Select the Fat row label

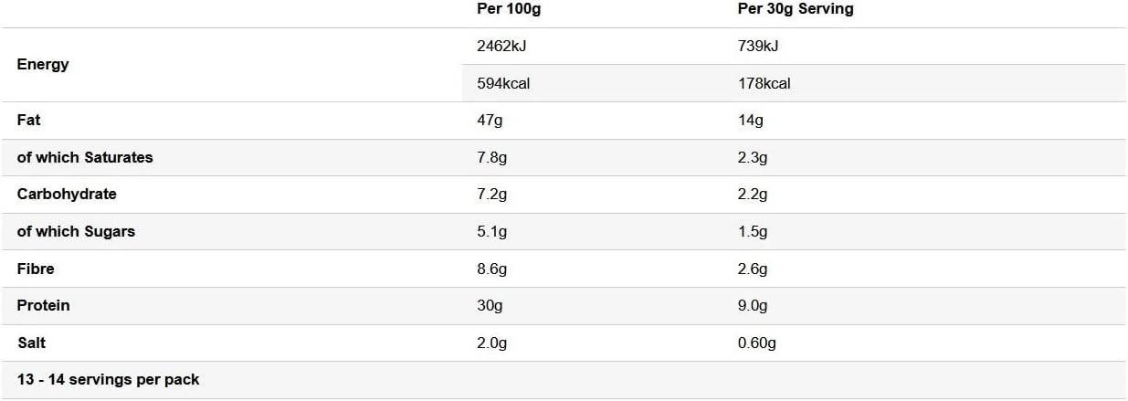coord(28,120)
